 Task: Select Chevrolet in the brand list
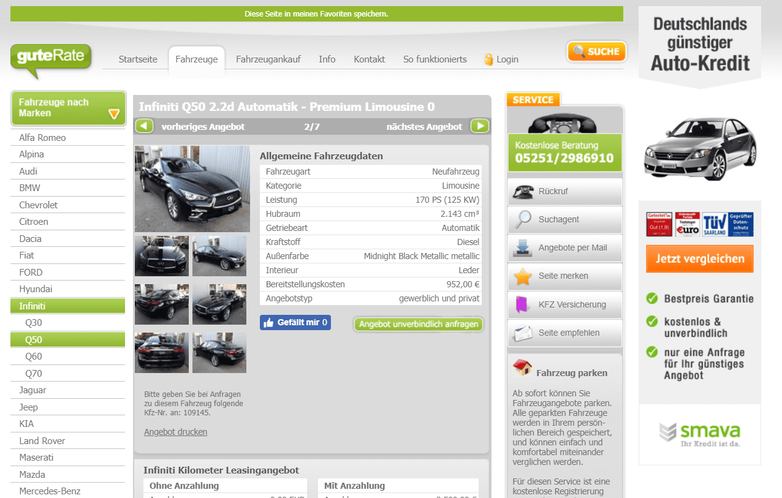coord(67,205)
